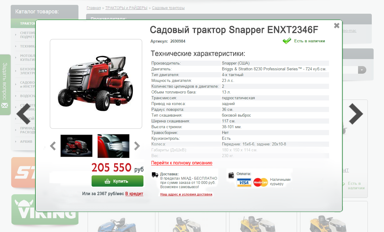384x232 pixels.
Task: Select the first tractor thumbnail
Action: (x=76, y=146)
